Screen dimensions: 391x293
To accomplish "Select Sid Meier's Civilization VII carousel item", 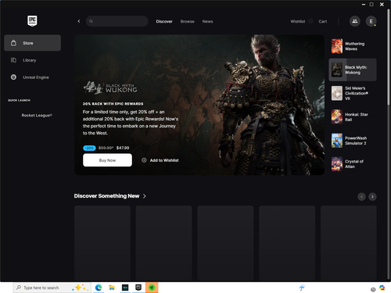I will click(353, 93).
